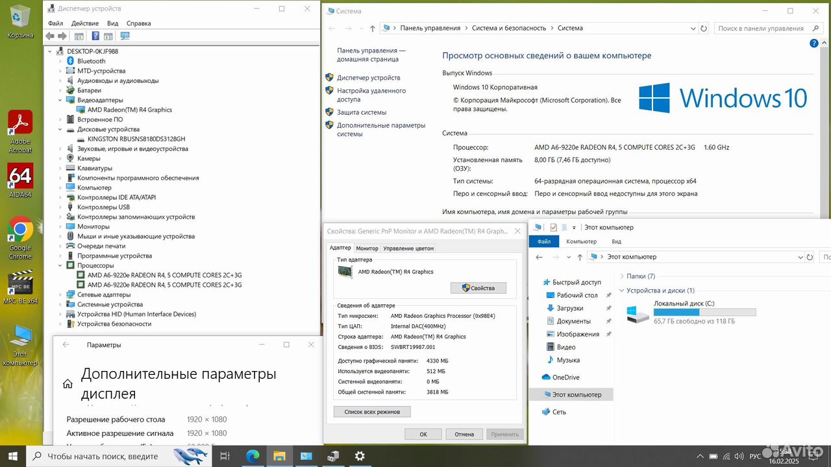Open the Adobe Acrobat desktop icon
Screen dimensions: 831x467
click(x=20, y=132)
